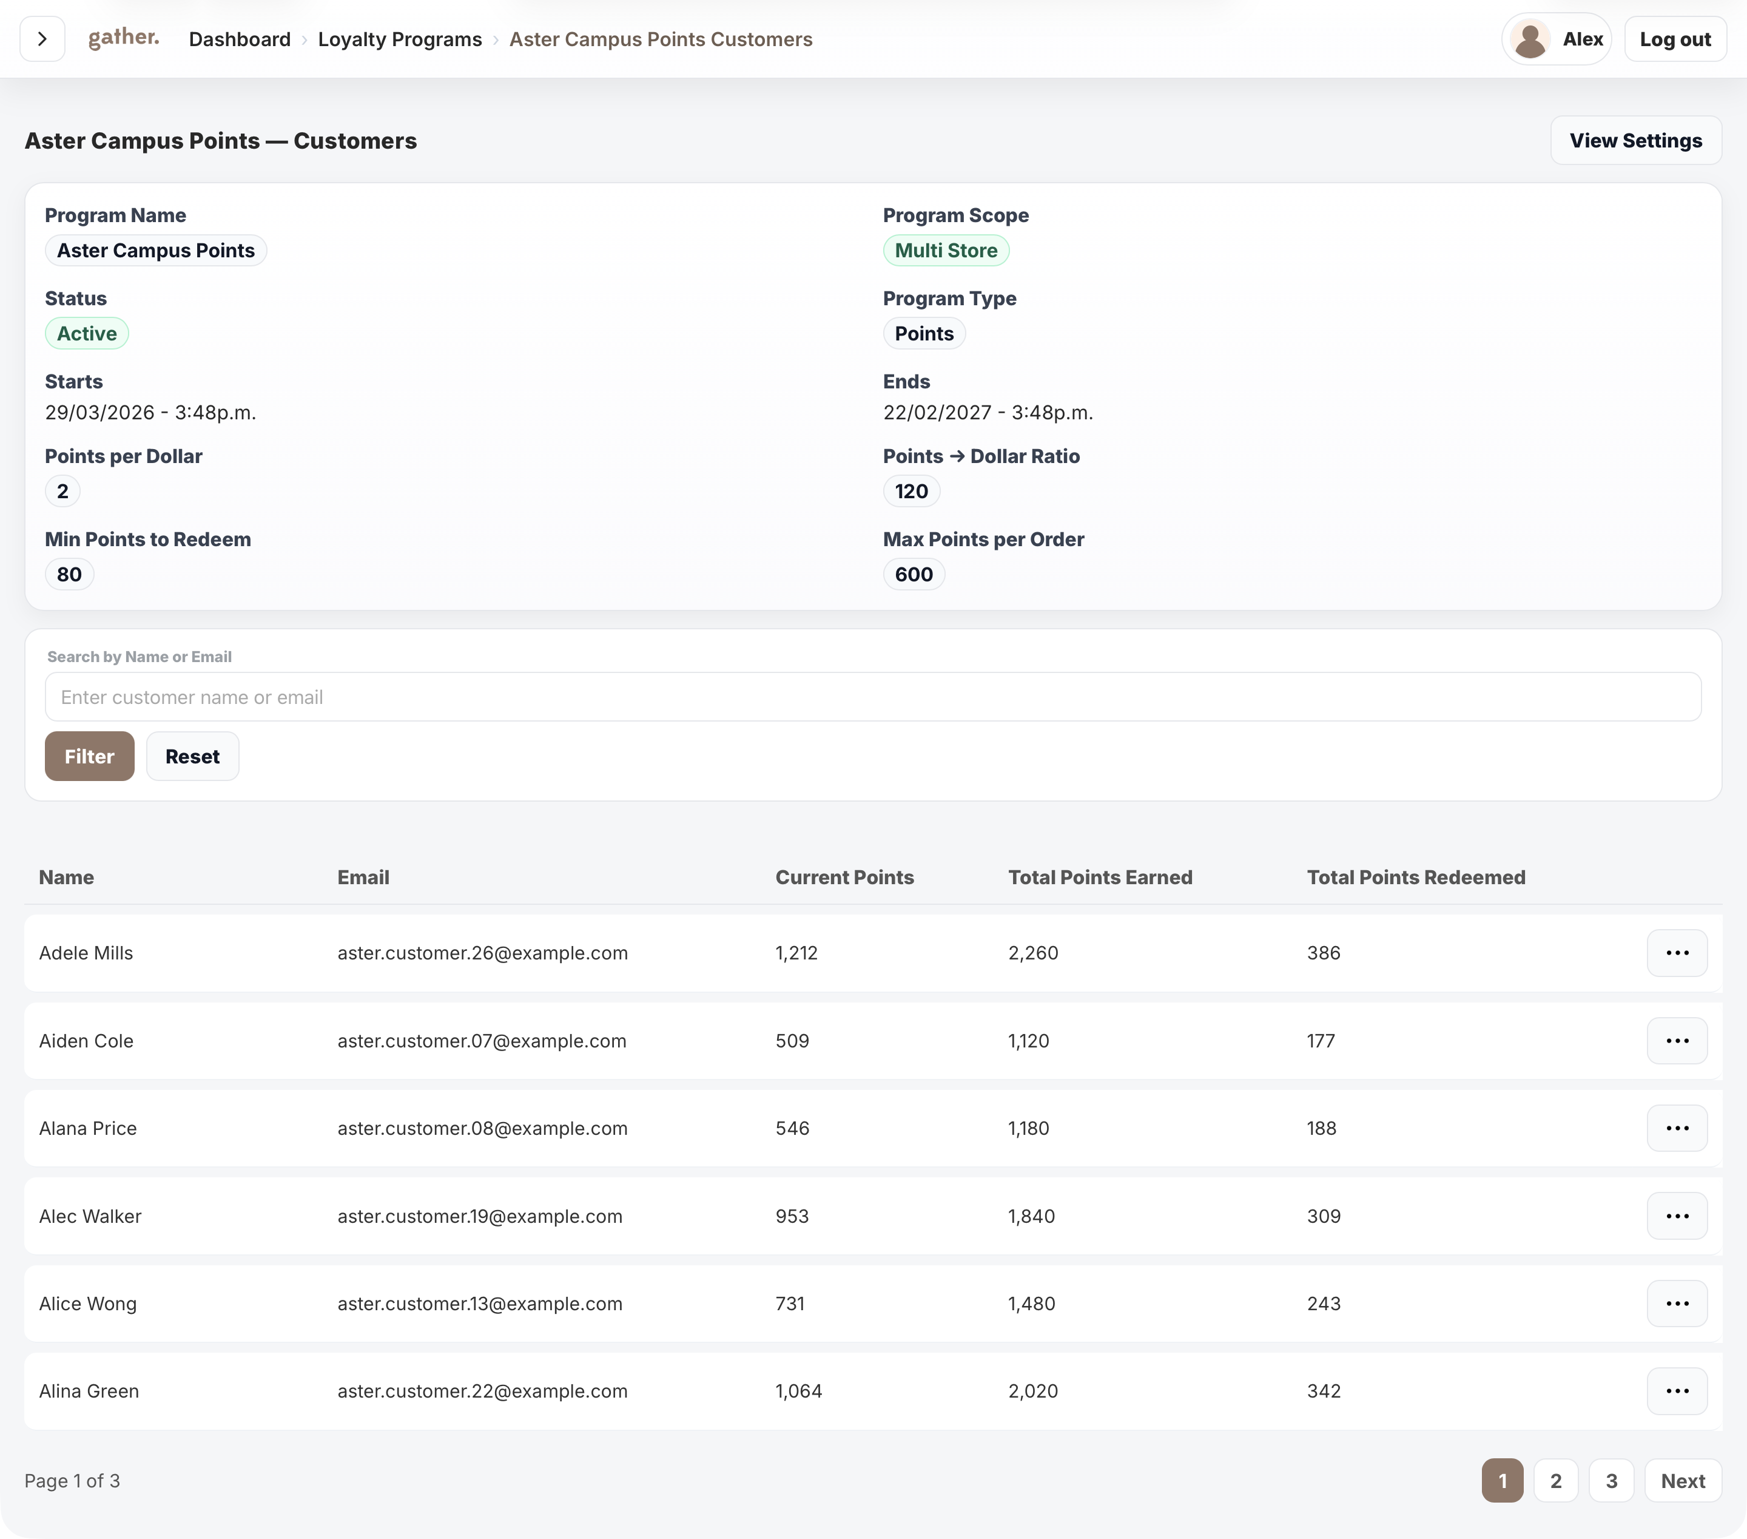1747x1539 pixels.
Task: Apply the Filter button
Action: coord(90,756)
